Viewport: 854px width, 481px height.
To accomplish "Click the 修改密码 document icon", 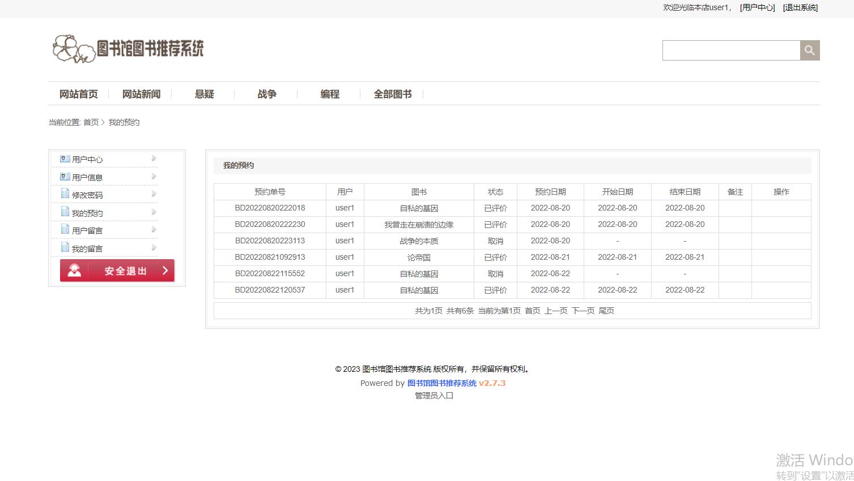I will (x=65, y=194).
